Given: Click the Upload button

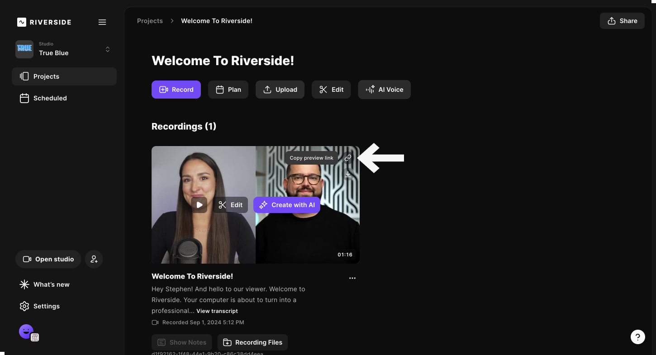Looking at the screenshot, I should coord(280,90).
